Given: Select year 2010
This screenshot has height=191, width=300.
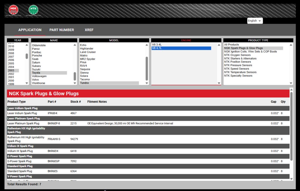Looking at the screenshot, I should (x=11, y=46).
